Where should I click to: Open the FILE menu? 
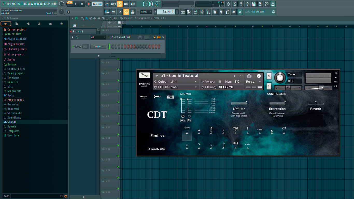4,4
